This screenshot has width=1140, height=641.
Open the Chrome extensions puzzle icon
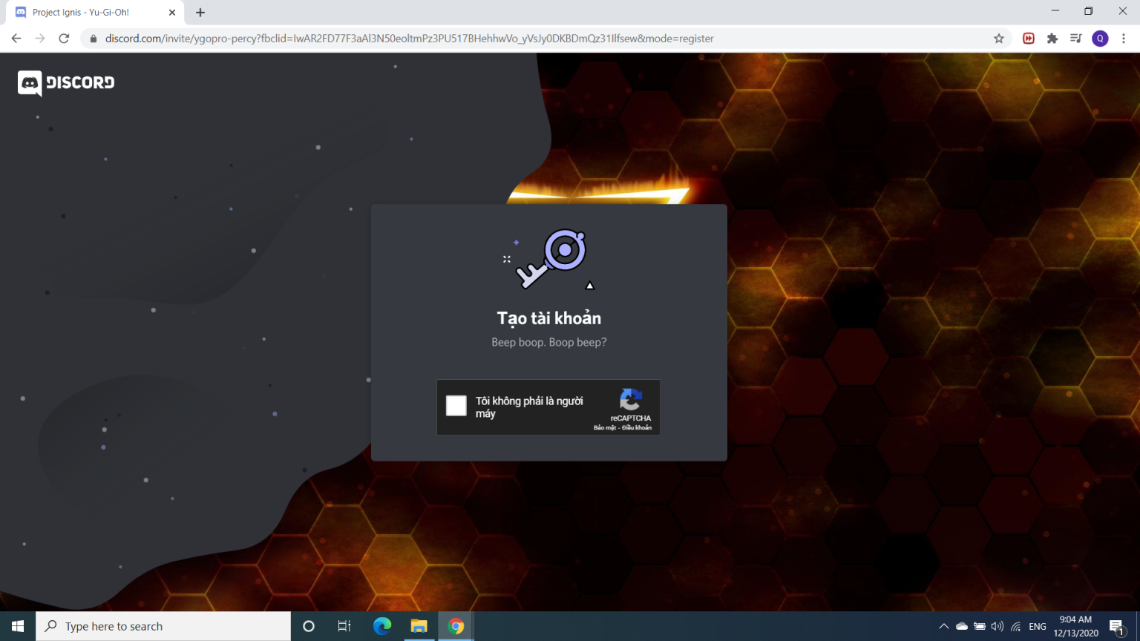click(1052, 39)
